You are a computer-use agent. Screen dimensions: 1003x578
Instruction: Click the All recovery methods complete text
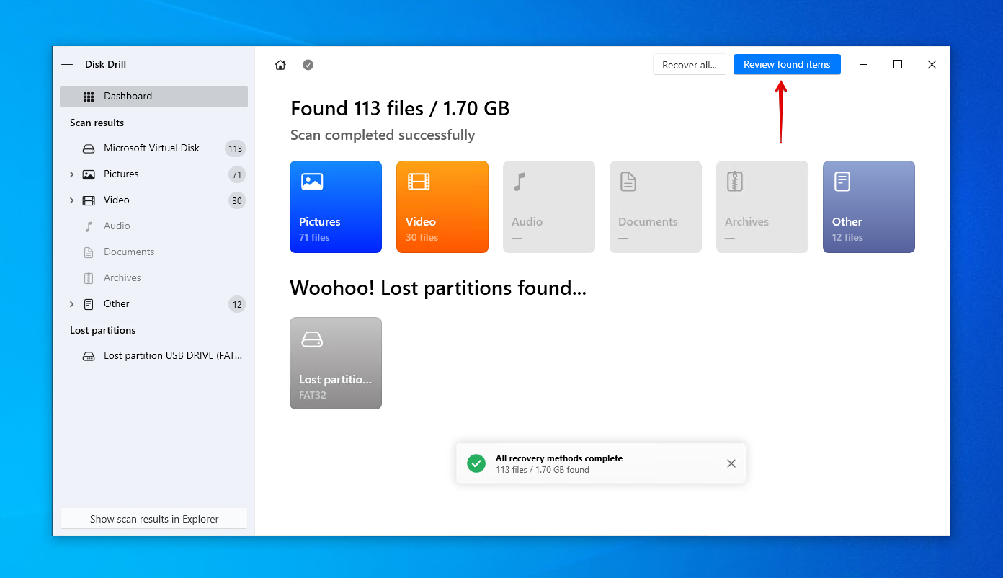(559, 458)
